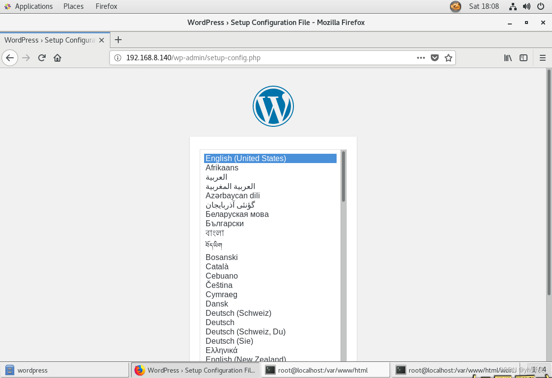Close the WordPress Setup Configuration tab

[102, 40]
